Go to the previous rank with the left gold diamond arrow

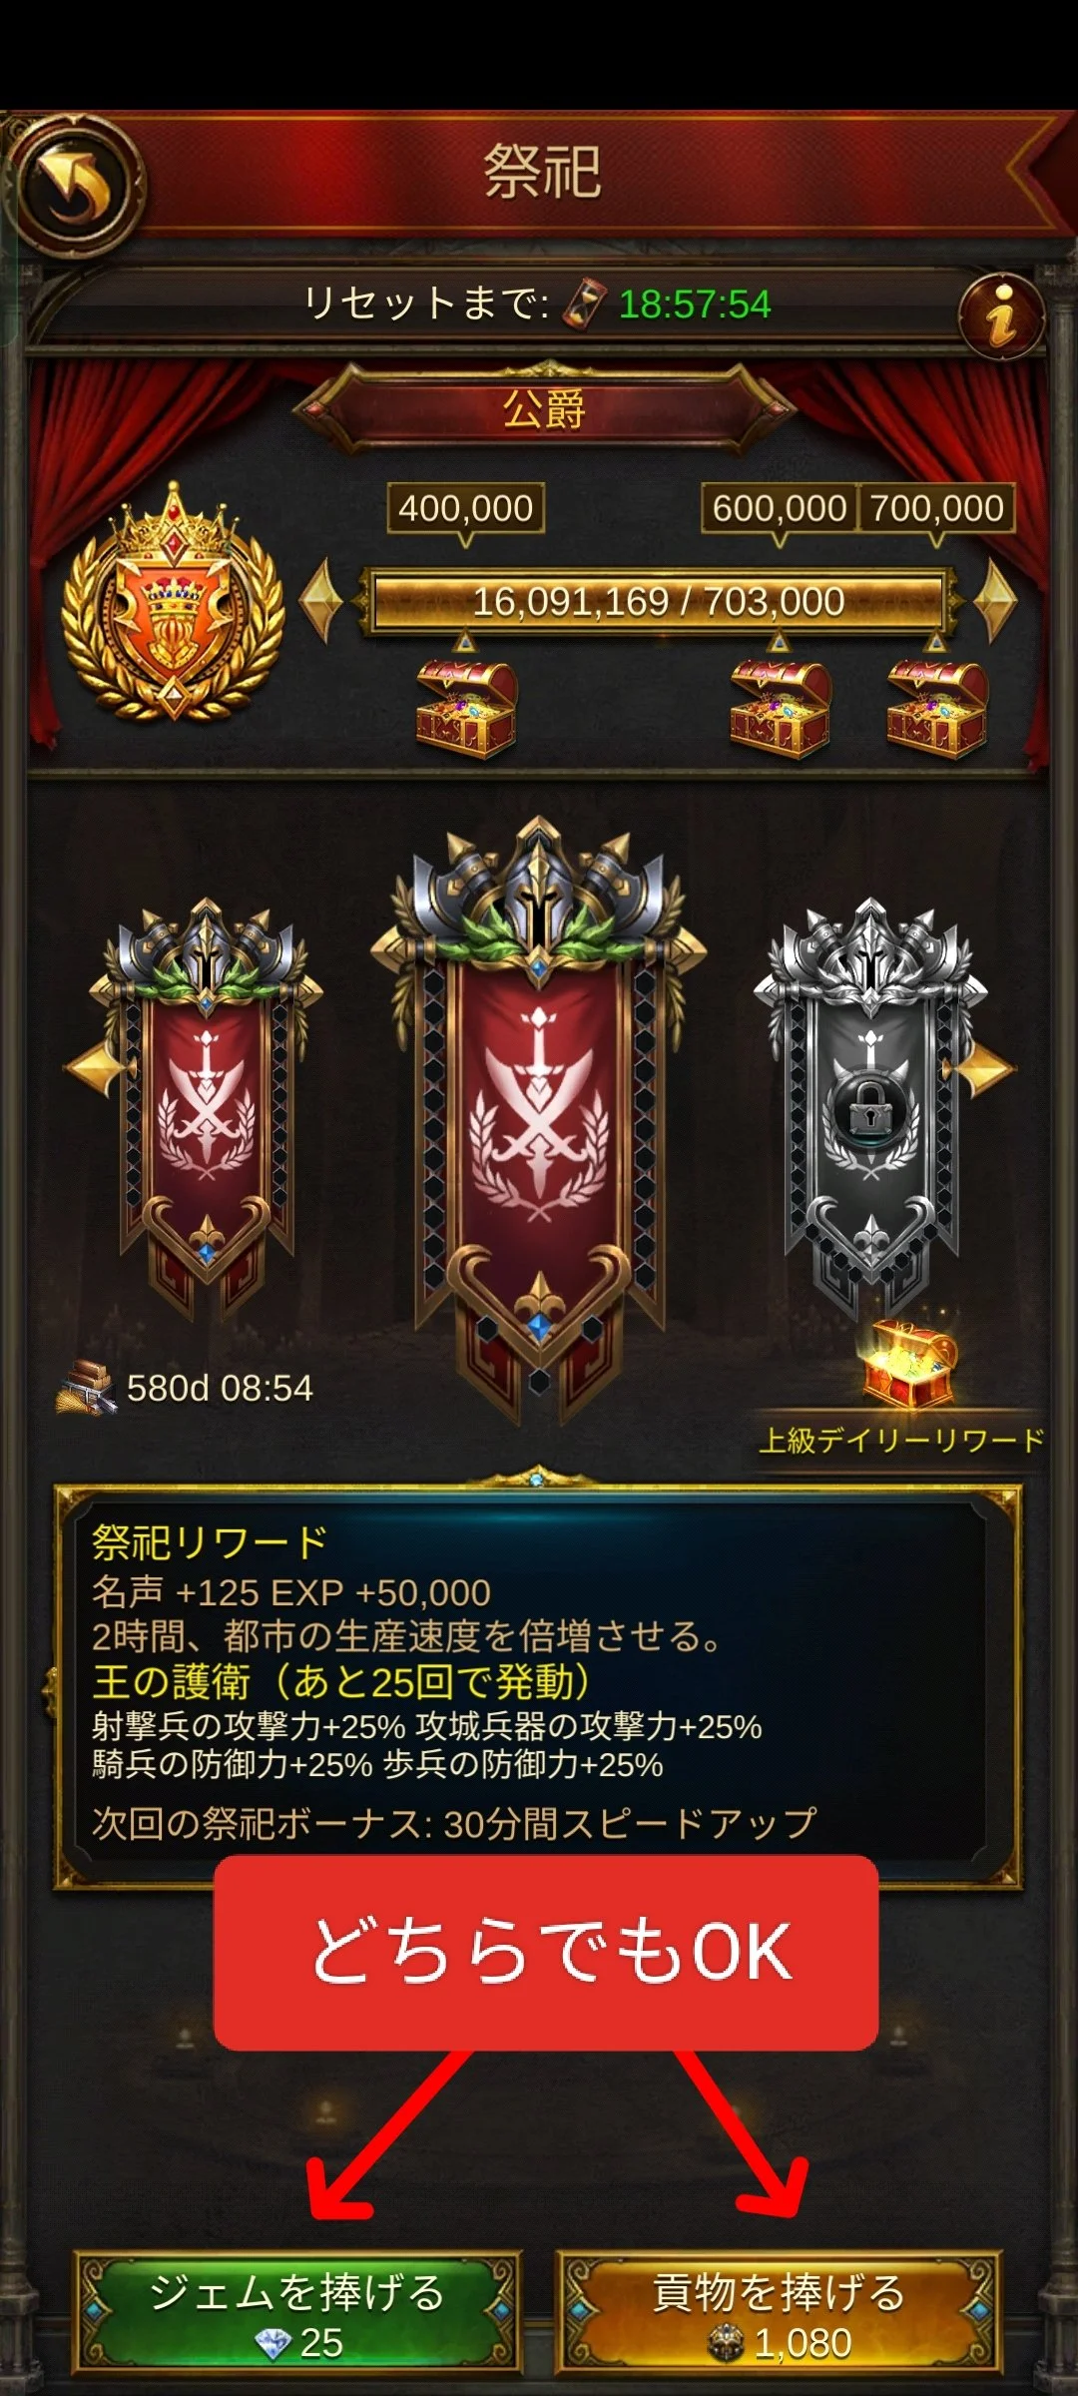320,601
